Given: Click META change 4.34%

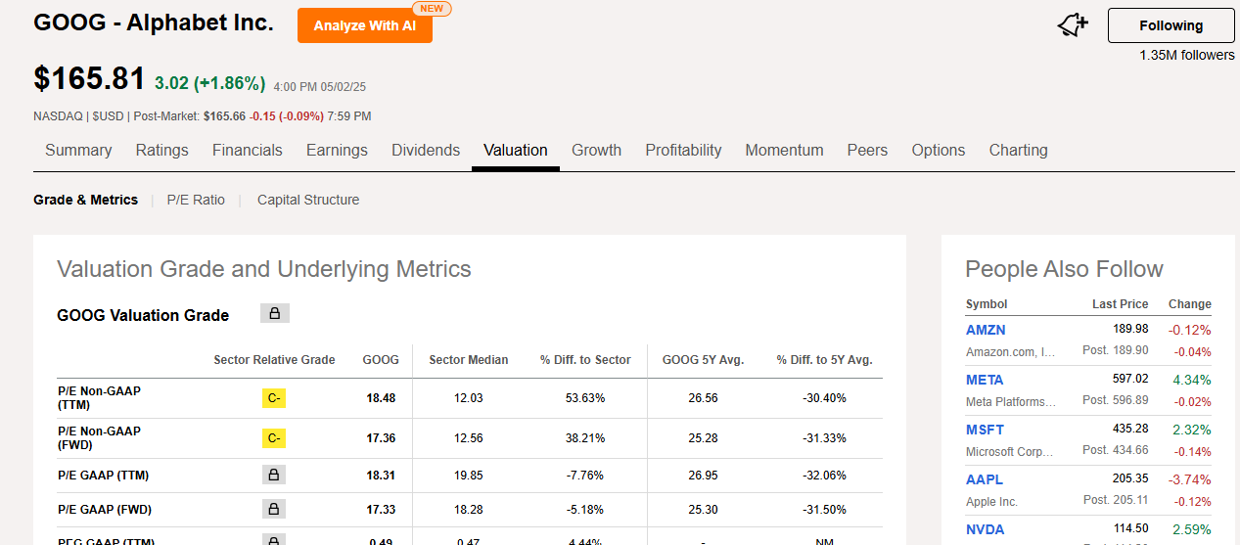Looking at the screenshot, I should [1190, 380].
